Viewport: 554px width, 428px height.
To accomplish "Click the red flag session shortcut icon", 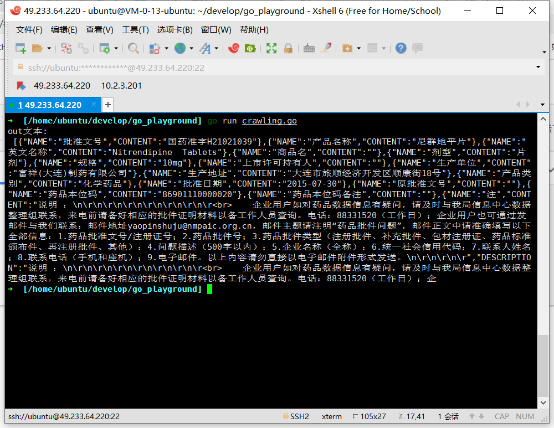I will (x=21, y=86).
